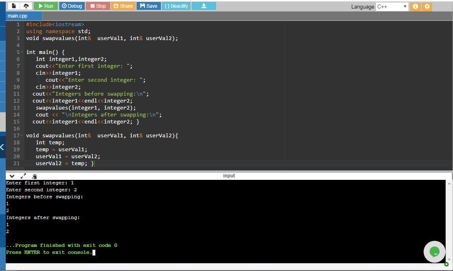Expand console to fullscreen with arrows icon
Image resolution: width=453 pixels, height=271 pixels.
coord(23,176)
